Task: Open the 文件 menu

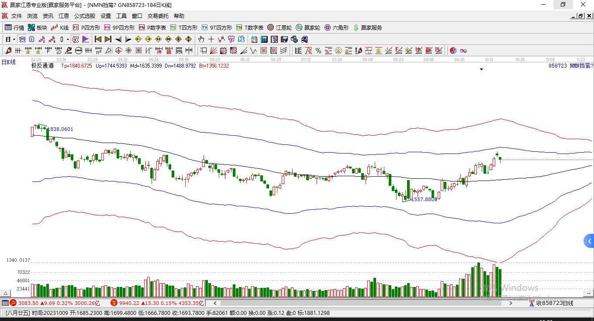Action: (x=17, y=16)
